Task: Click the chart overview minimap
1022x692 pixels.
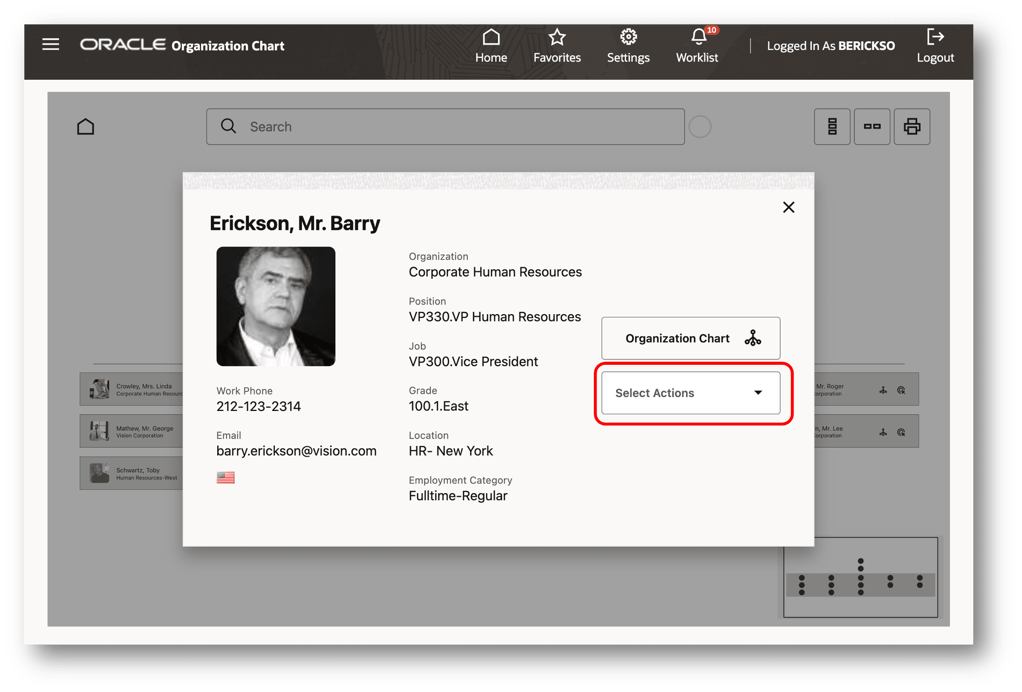Action: [x=860, y=577]
